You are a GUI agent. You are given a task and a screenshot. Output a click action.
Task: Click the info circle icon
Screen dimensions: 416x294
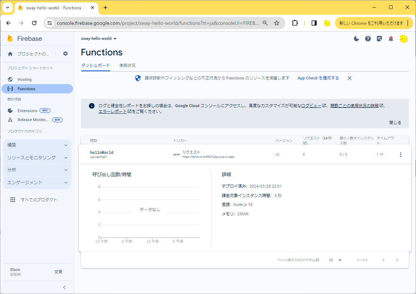91,106
